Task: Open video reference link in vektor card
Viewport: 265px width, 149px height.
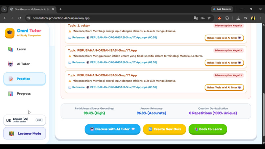Action: [124, 37]
